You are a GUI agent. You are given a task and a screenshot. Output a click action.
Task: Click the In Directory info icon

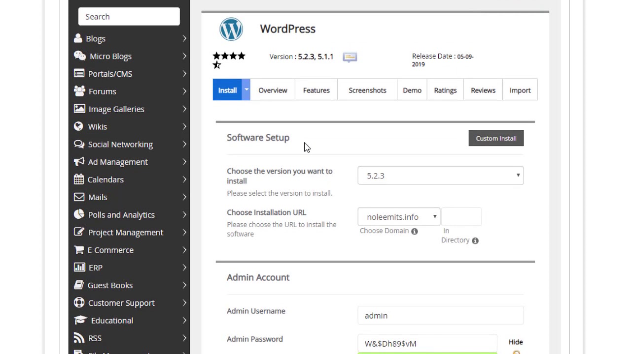click(475, 240)
